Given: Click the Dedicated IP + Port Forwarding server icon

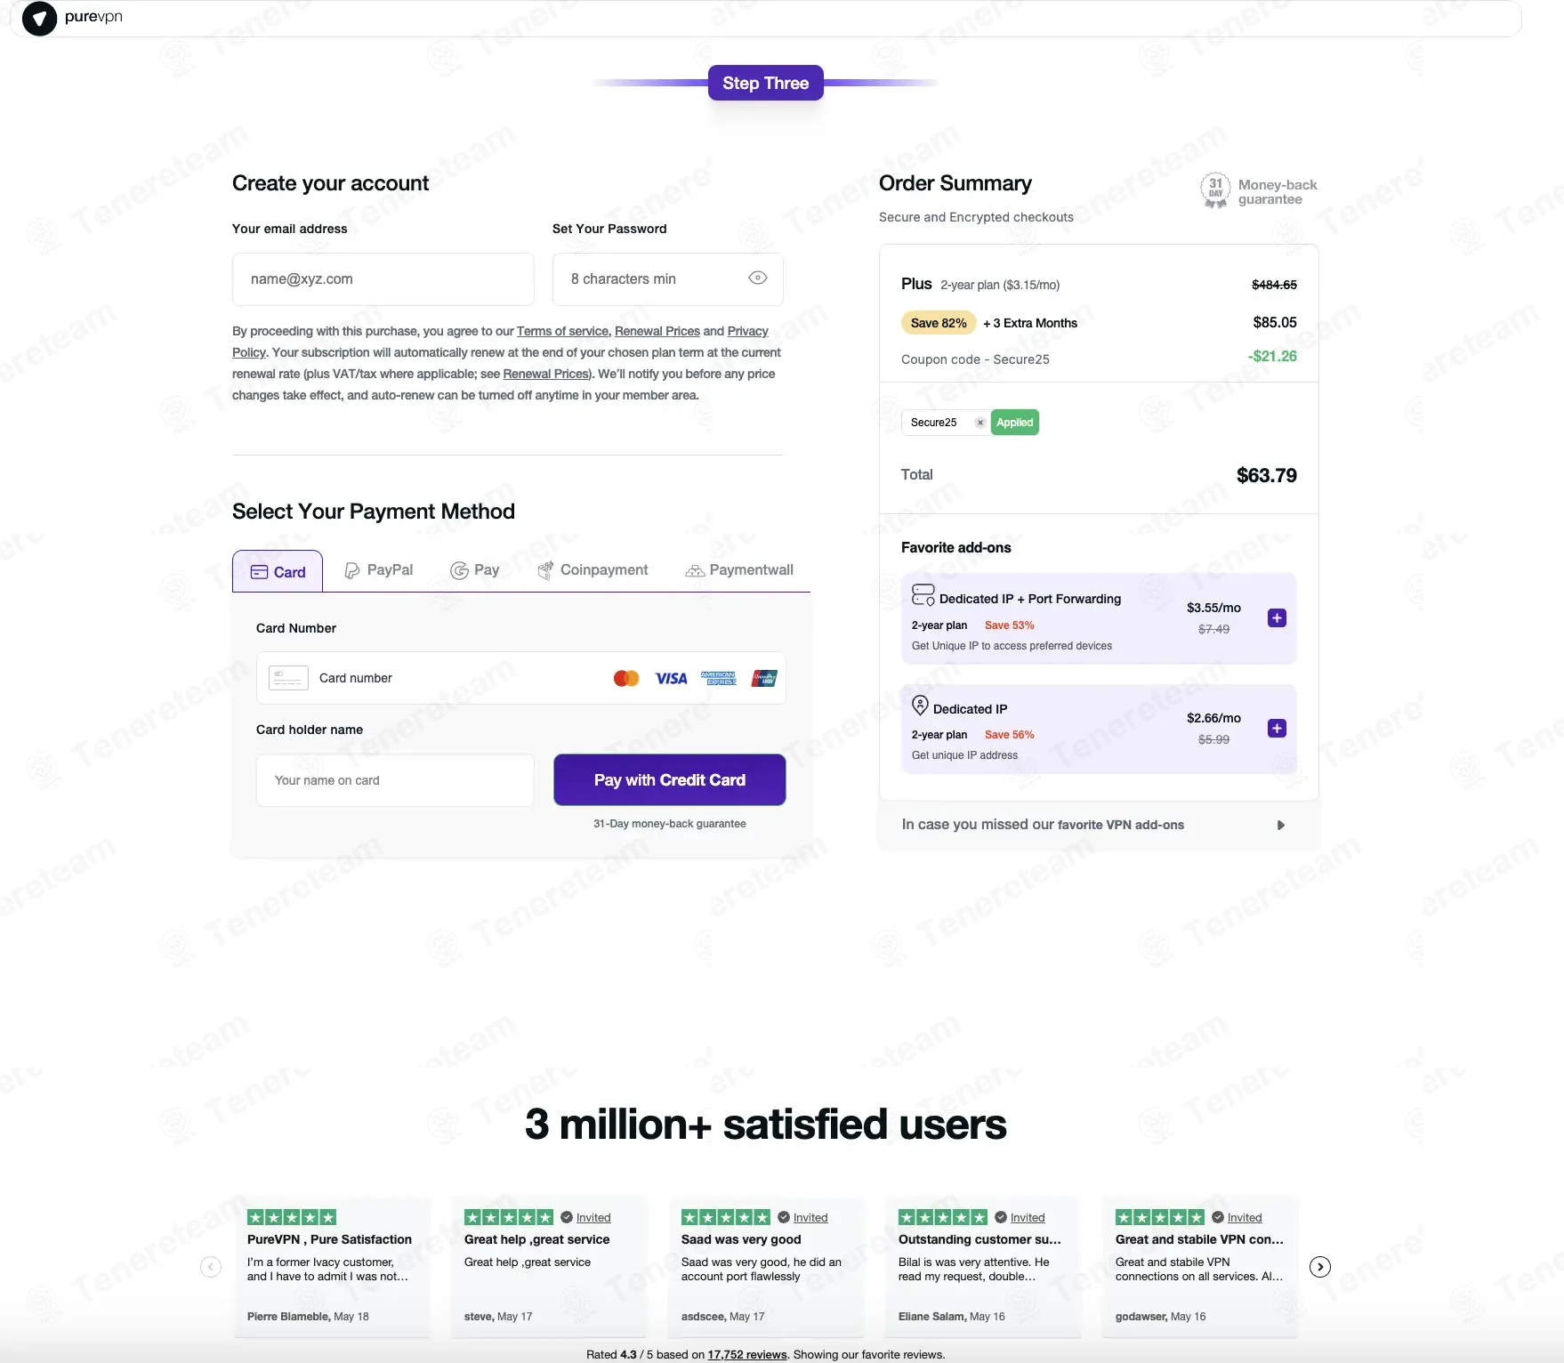Looking at the screenshot, I should 923,595.
